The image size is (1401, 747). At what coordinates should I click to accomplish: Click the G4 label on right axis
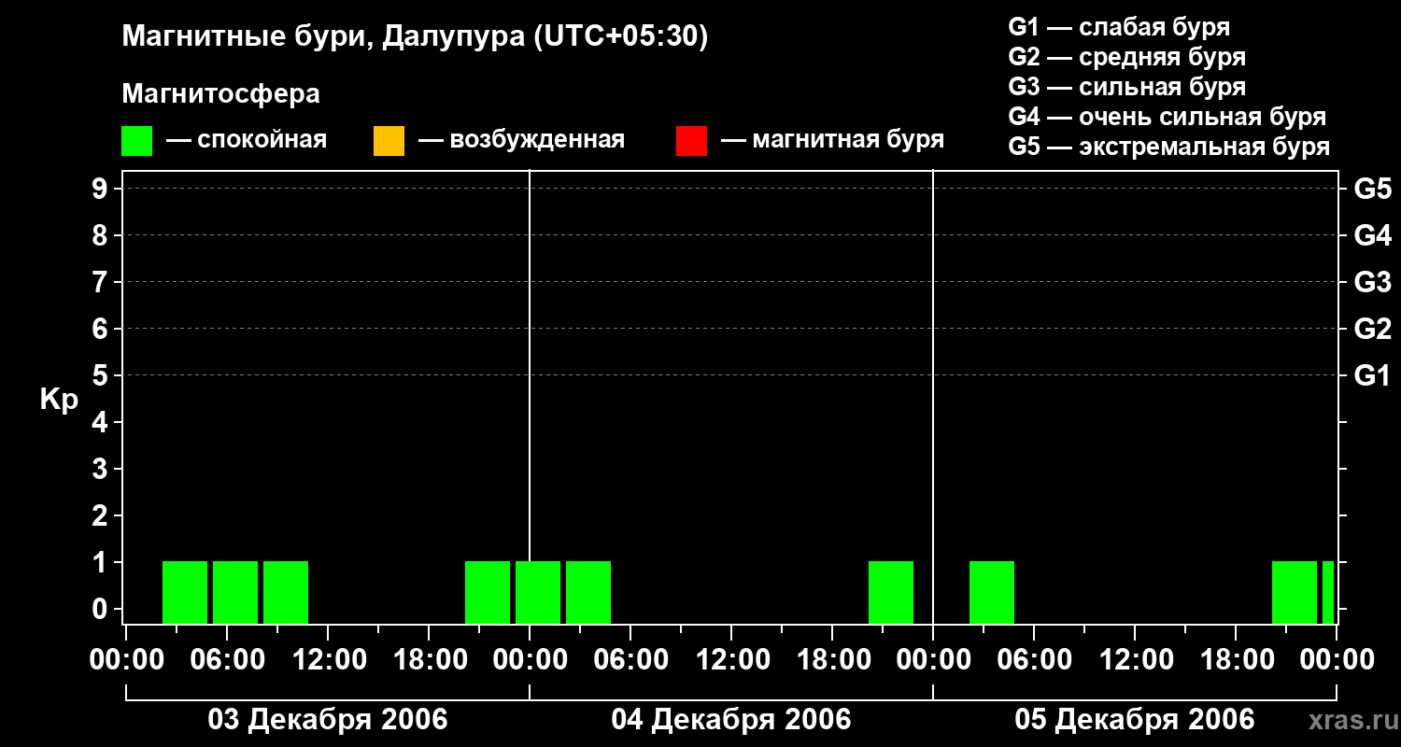click(1372, 235)
